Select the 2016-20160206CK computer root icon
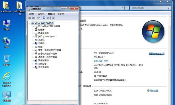The image size is (175, 105). click(x=33, y=23)
